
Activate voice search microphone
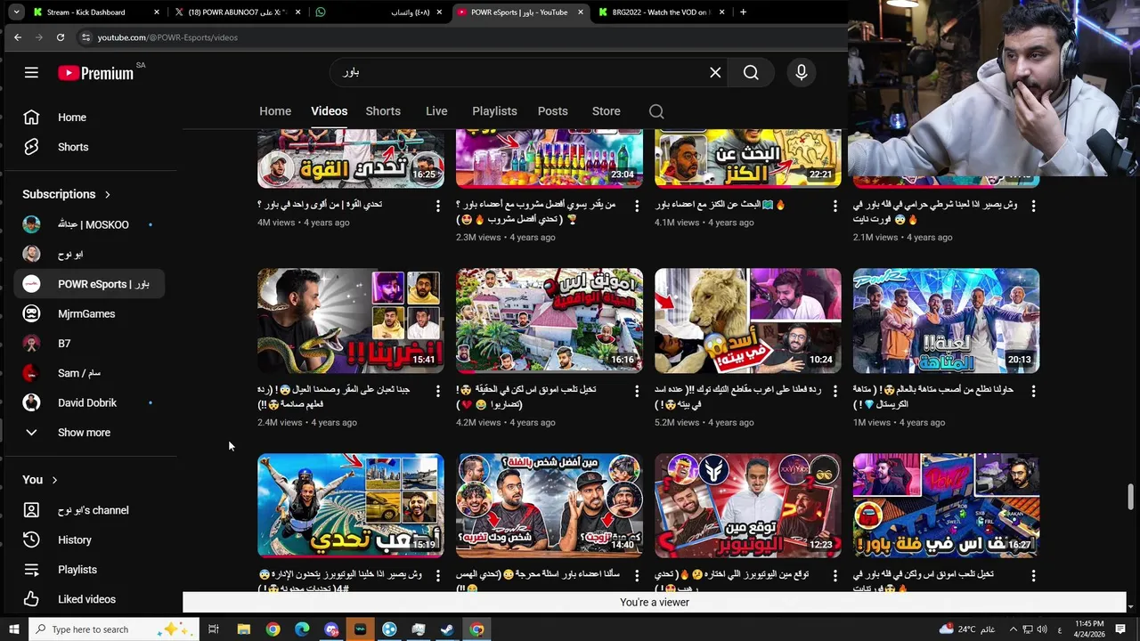click(801, 73)
